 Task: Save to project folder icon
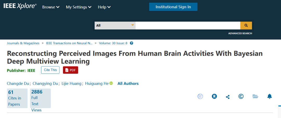[255, 96]
